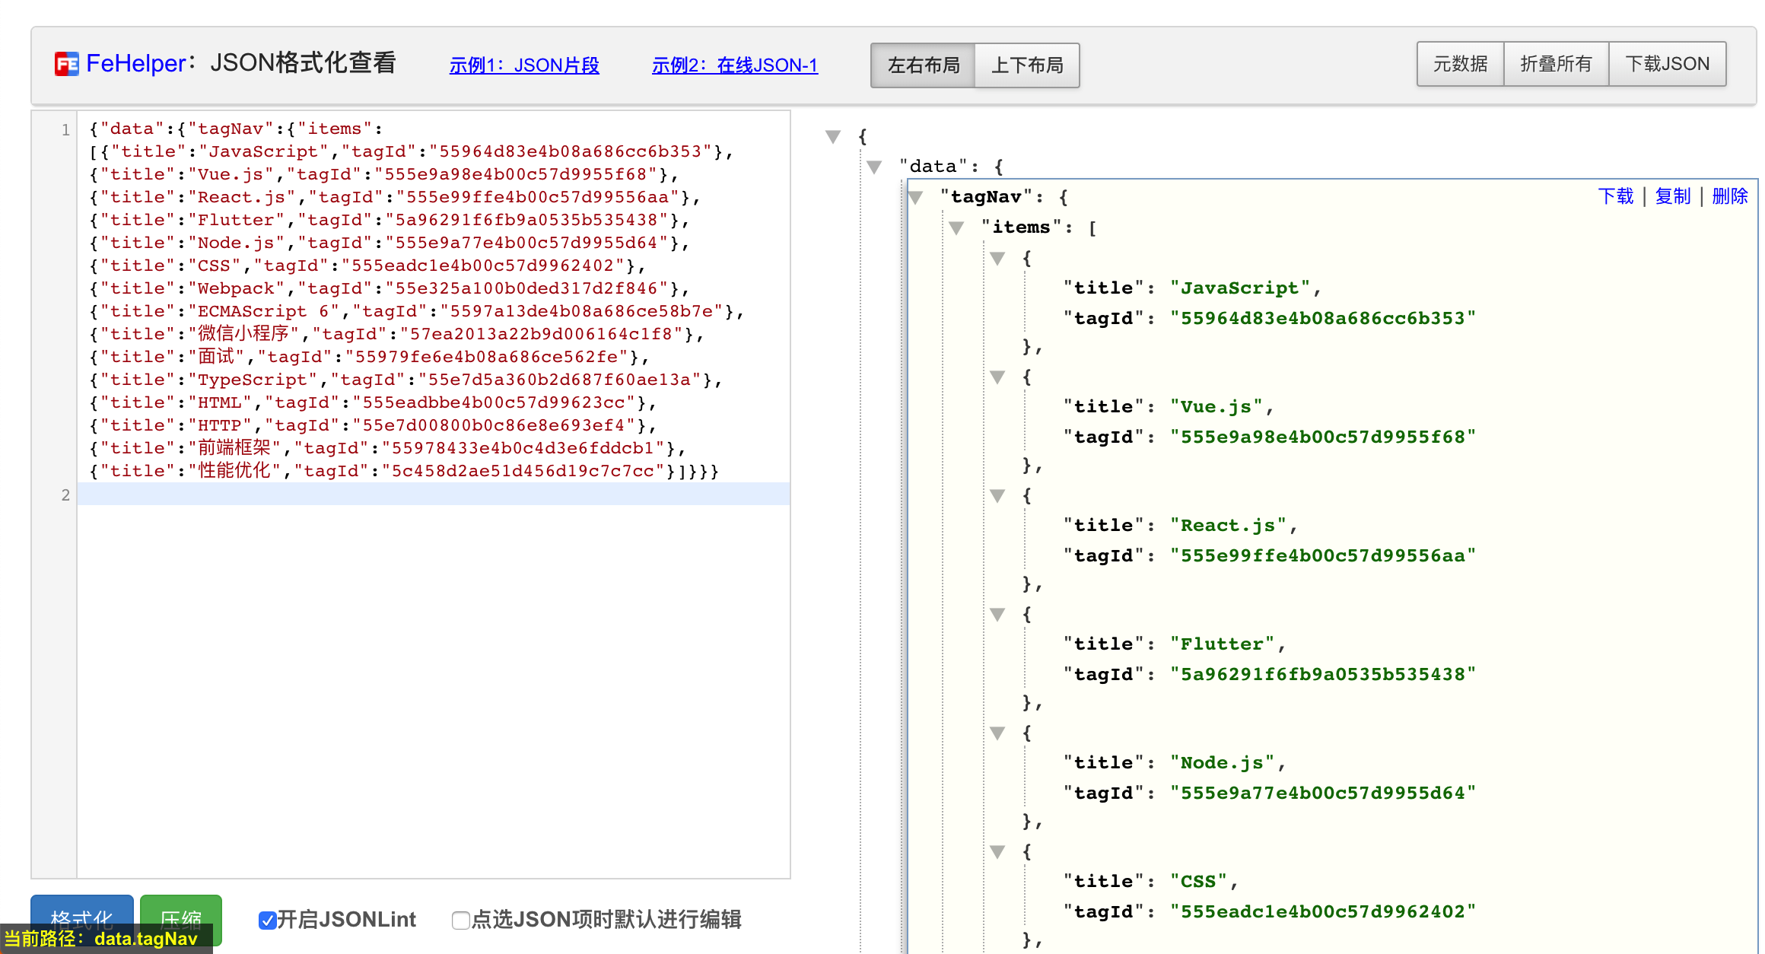Collapse the "data" node triangle
Screen dimensions: 1765x954
(x=874, y=167)
